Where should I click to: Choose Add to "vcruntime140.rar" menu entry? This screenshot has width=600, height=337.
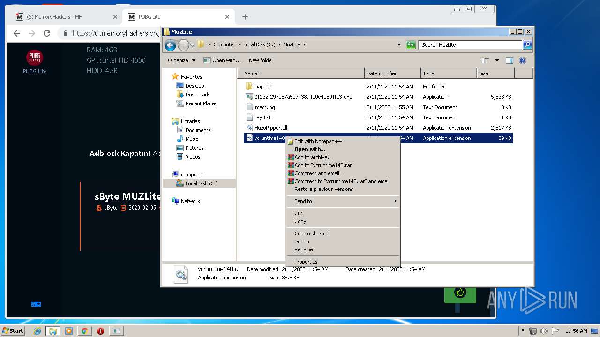coord(343,165)
